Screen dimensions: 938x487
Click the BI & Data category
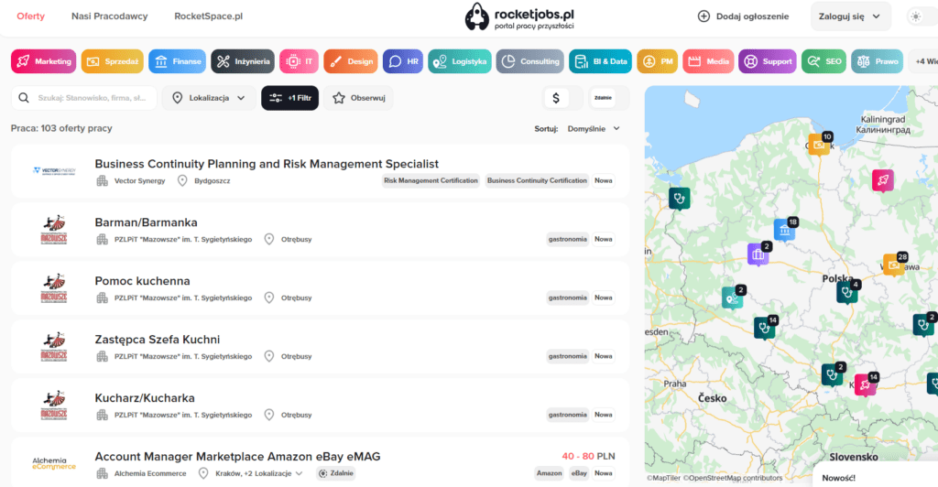tap(598, 61)
